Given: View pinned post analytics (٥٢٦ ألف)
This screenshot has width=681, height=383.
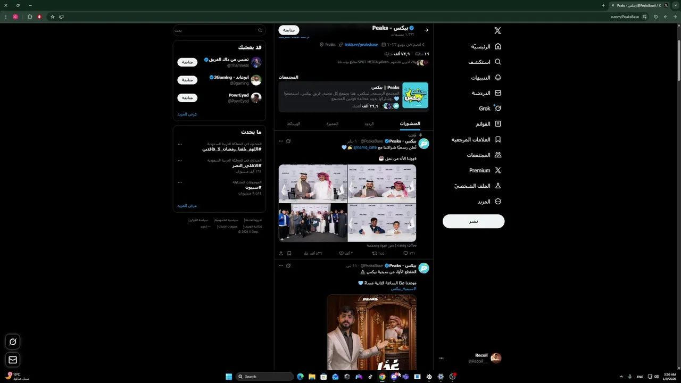Looking at the screenshot, I should click(313, 253).
